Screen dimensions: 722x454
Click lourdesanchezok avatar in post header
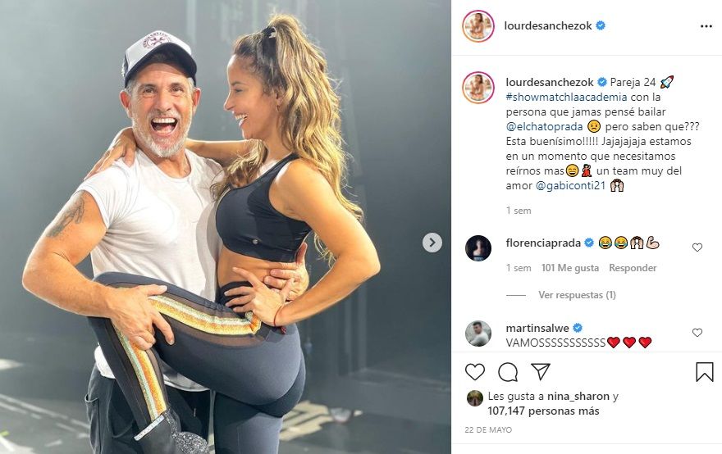(x=478, y=26)
